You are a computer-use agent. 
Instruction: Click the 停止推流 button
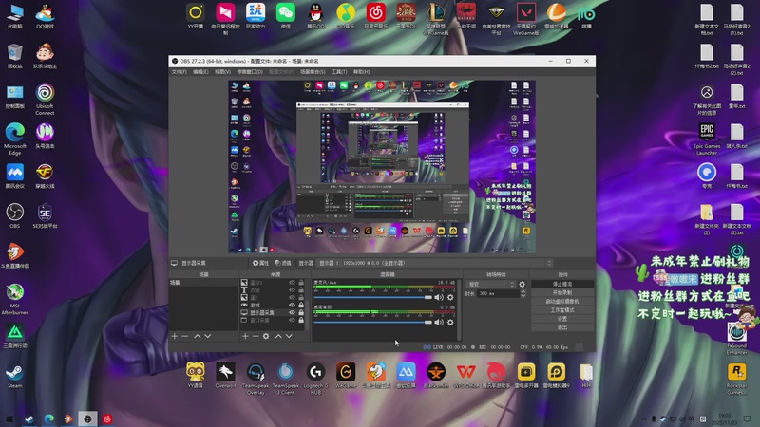[x=562, y=284]
